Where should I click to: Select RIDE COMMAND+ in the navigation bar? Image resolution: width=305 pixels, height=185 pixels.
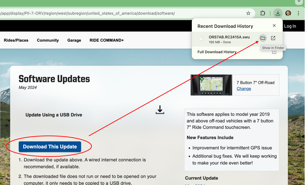point(107,40)
